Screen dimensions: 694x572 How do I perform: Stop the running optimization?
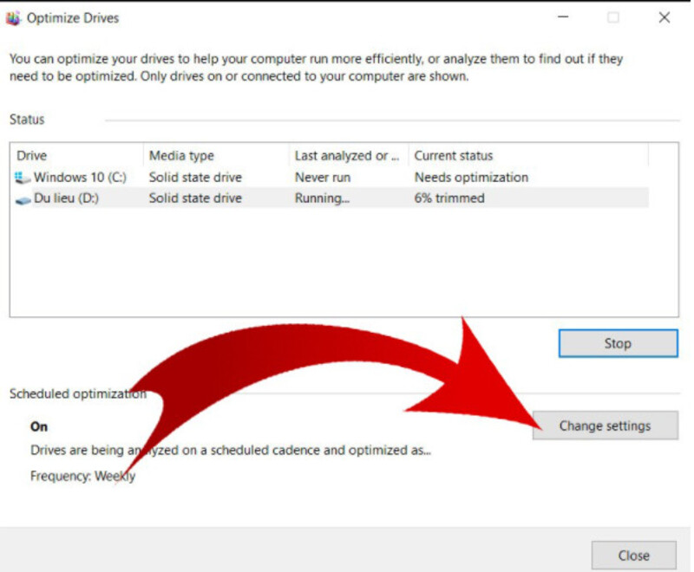point(618,343)
